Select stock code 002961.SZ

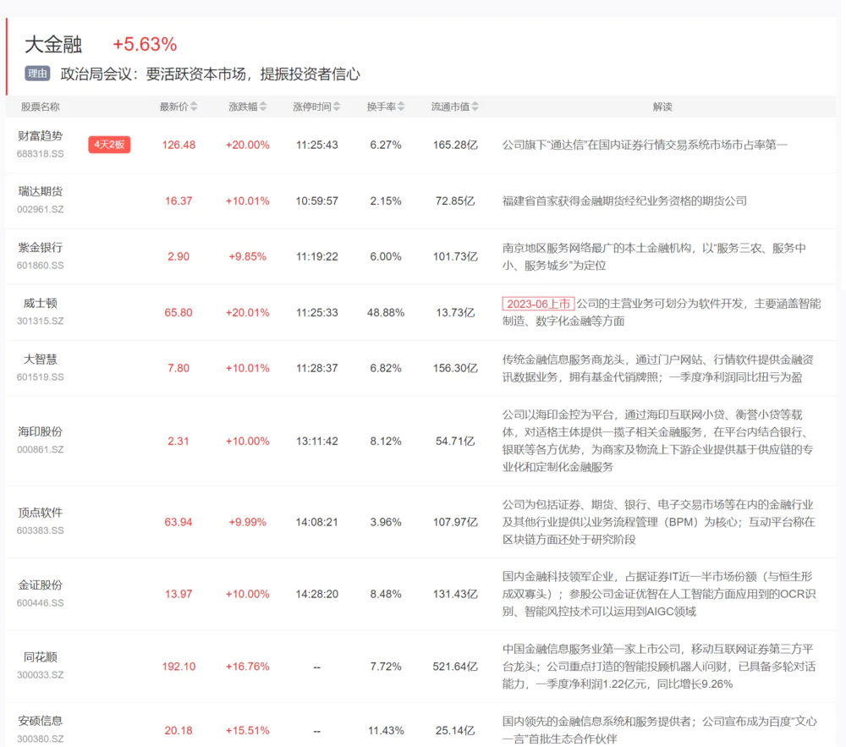coord(40,209)
